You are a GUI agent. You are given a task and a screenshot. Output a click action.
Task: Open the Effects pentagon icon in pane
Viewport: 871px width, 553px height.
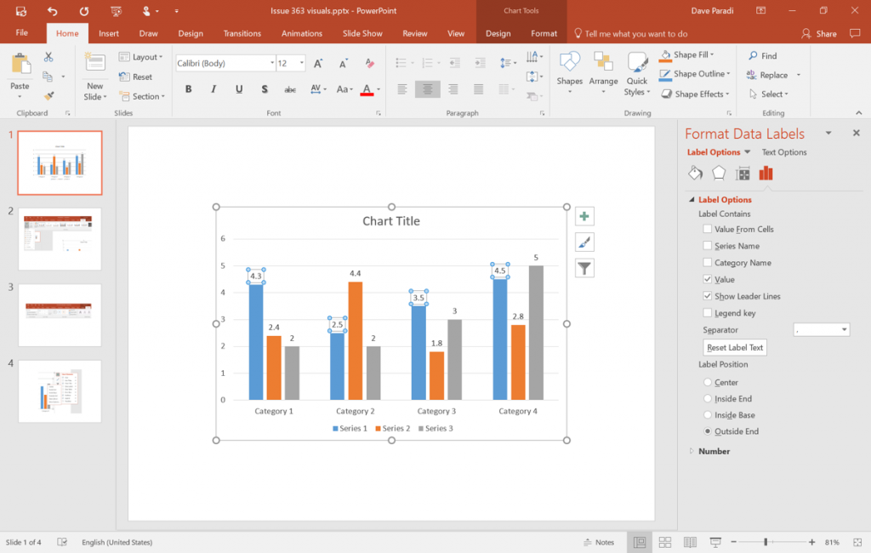click(719, 174)
